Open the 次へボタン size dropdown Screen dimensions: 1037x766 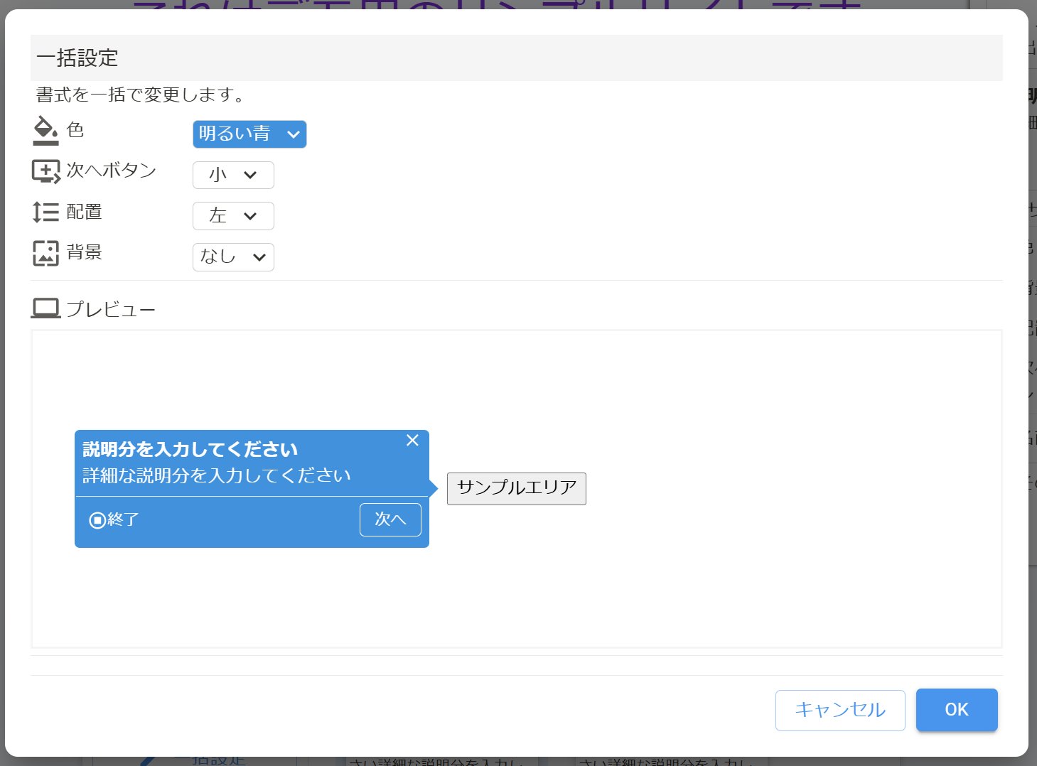tap(233, 175)
